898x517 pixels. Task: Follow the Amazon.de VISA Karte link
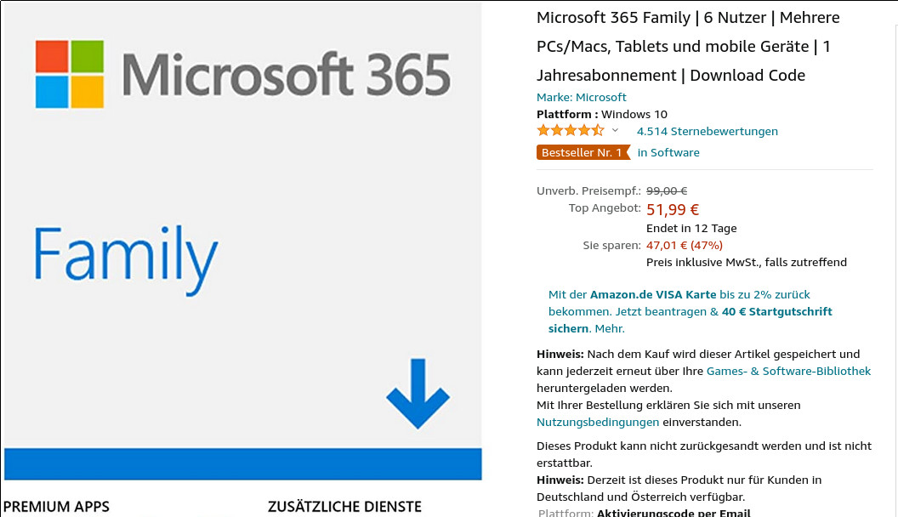coord(653,294)
